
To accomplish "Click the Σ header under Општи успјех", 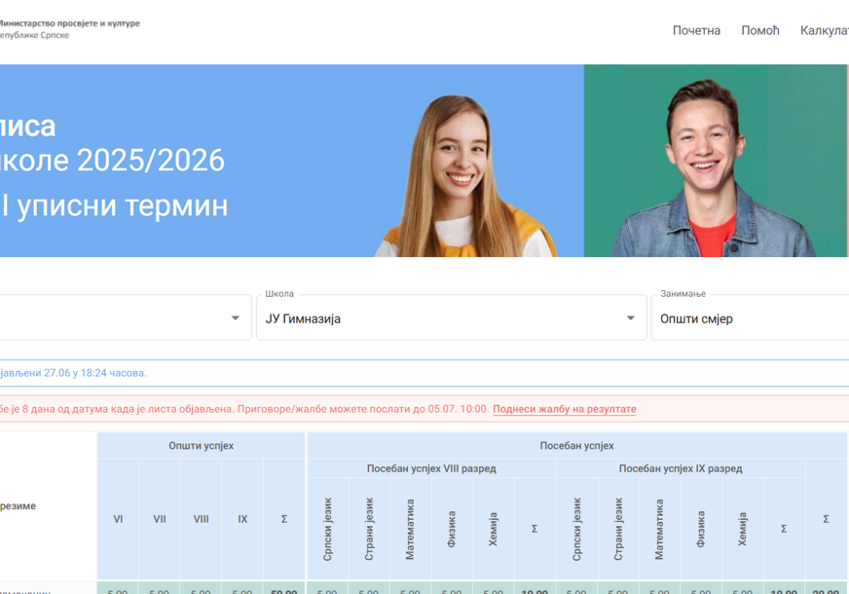I will [284, 519].
